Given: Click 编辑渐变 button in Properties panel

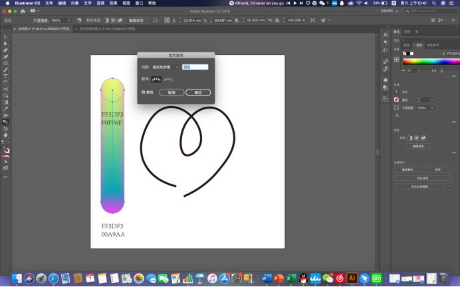Looking at the screenshot, I should coord(418,146).
